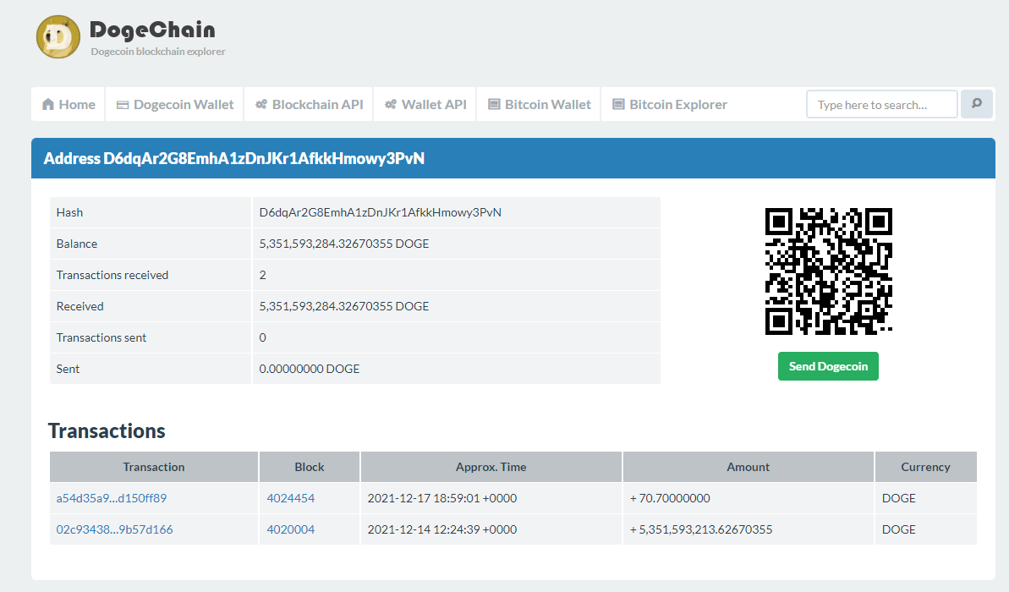This screenshot has height=592, width=1009.
Task: Select time 2021-12-14 12:24:39 +0000
Action: (x=442, y=529)
